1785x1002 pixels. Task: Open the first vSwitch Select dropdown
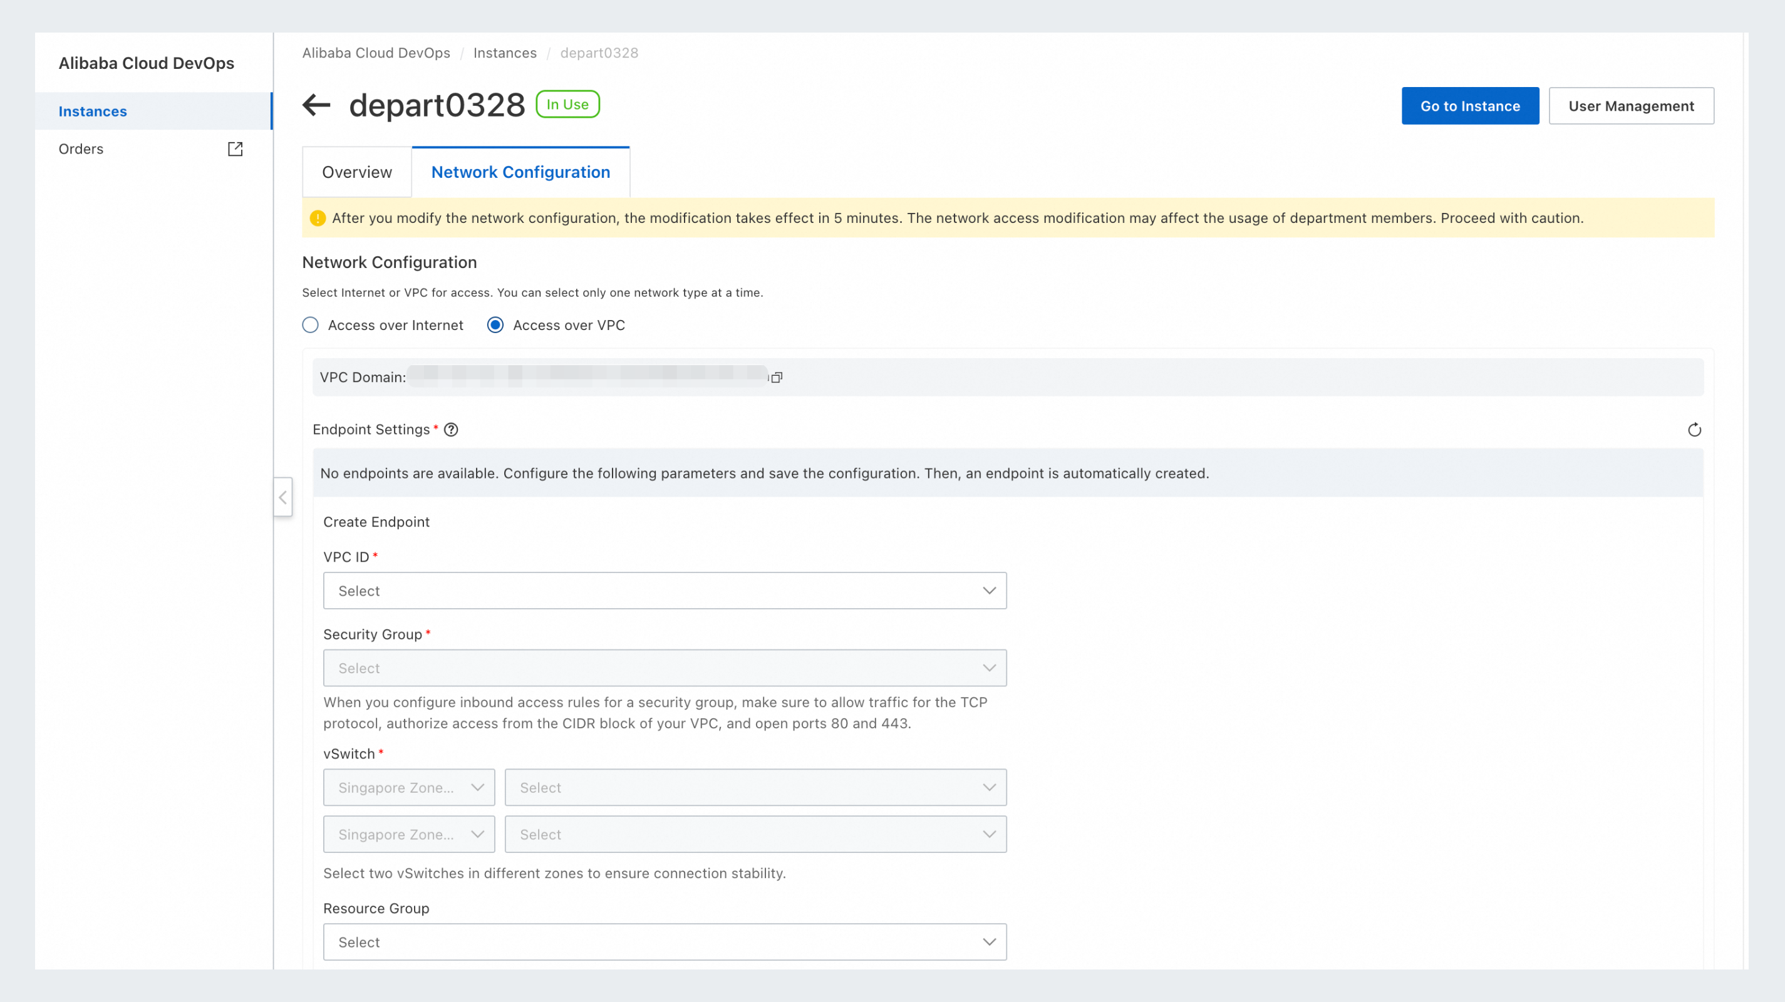pos(755,788)
